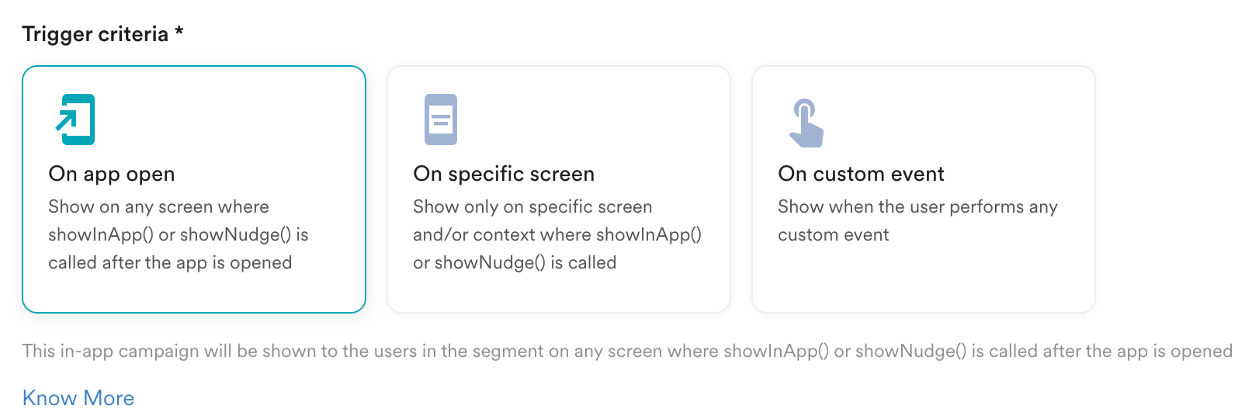
Task: Click blank area inside custom event card
Action: 924,279
